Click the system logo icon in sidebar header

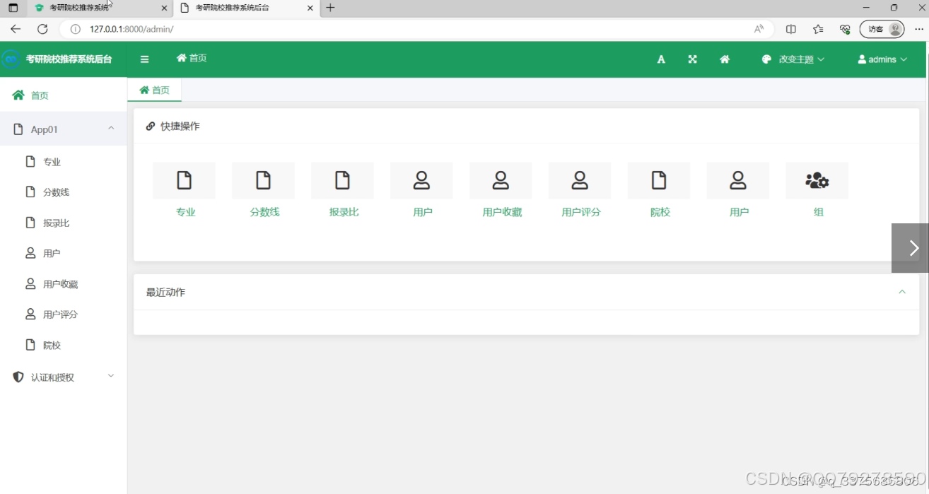(x=11, y=59)
